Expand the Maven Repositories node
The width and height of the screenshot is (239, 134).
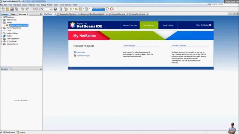1,28
